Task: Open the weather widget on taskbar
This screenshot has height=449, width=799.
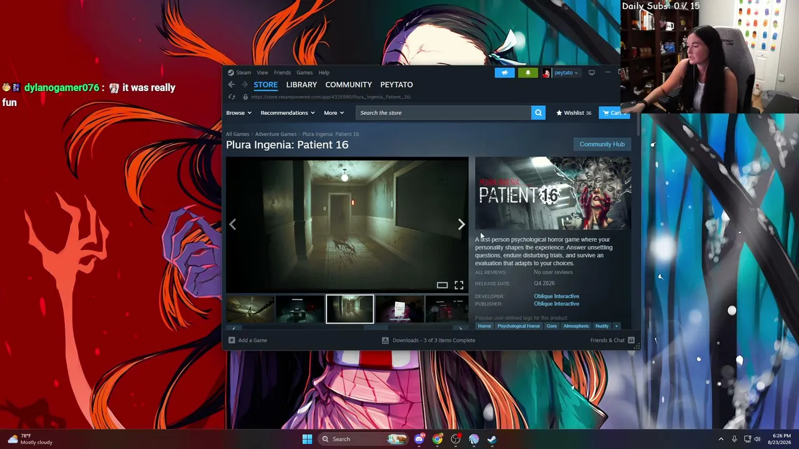Action: [x=31, y=439]
